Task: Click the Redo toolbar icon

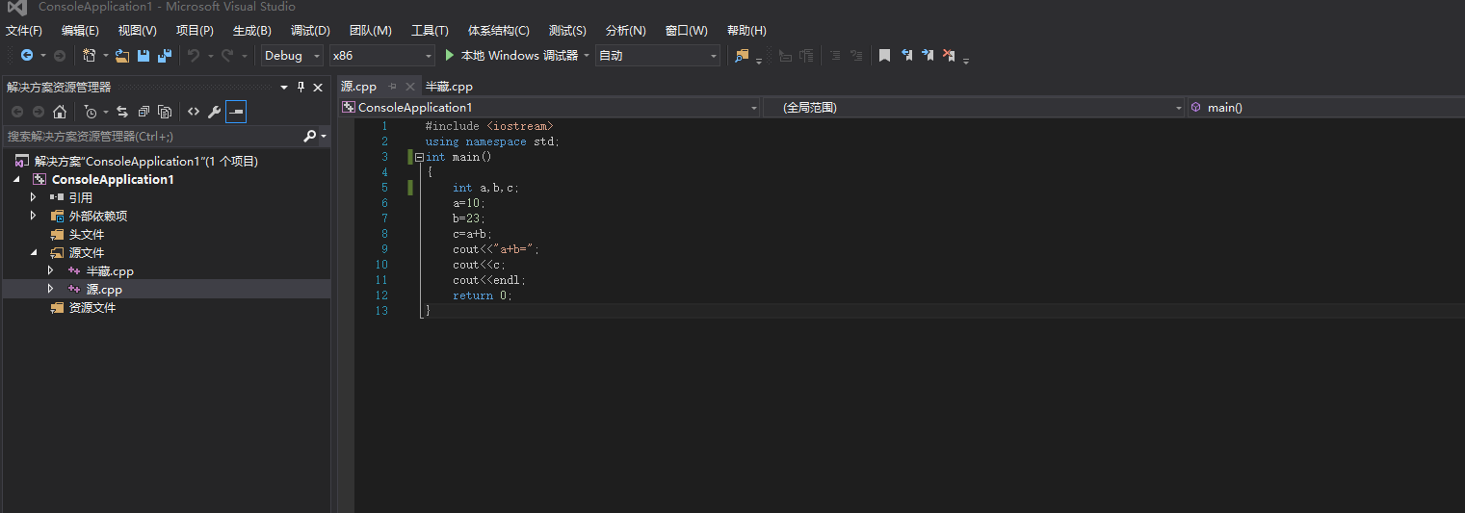Action: pyautogui.click(x=227, y=56)
